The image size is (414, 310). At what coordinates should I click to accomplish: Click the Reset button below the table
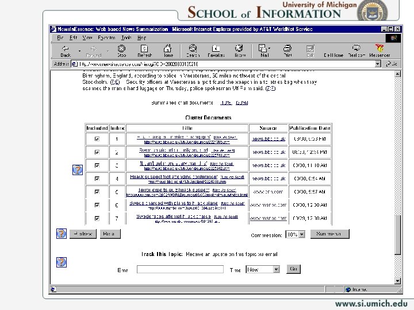tap(110, 234)
